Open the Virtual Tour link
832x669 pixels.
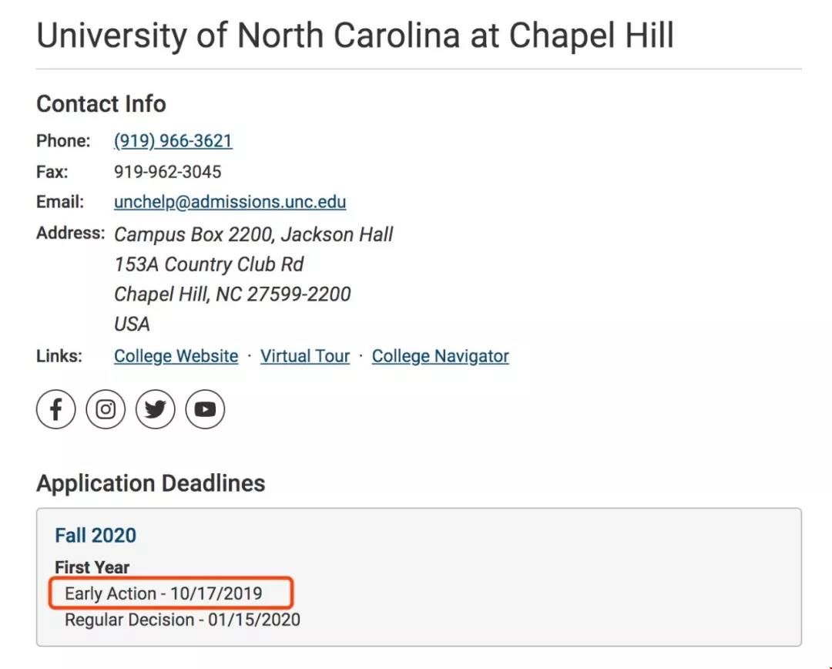click(304, 356)
